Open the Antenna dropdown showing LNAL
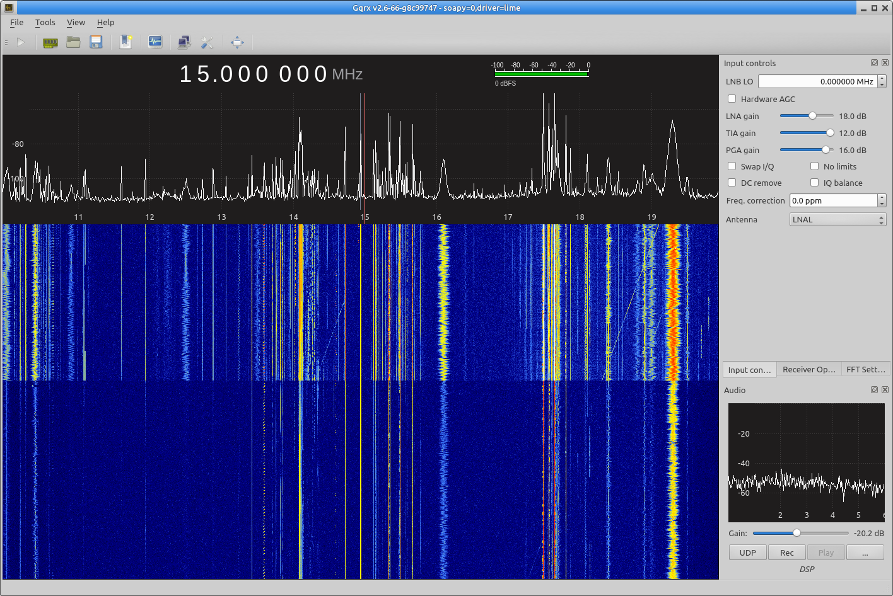 coord(838,219)
